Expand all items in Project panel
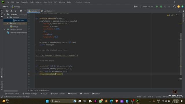 pyautogui.click(x=11, y=11)
